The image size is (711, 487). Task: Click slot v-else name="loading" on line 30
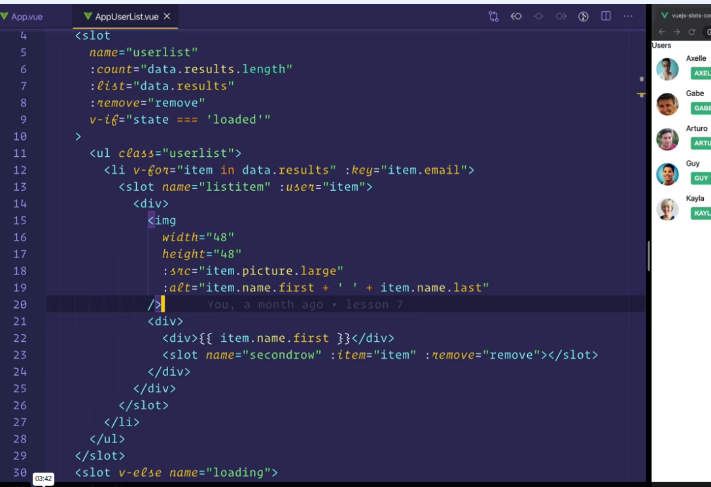177,473
